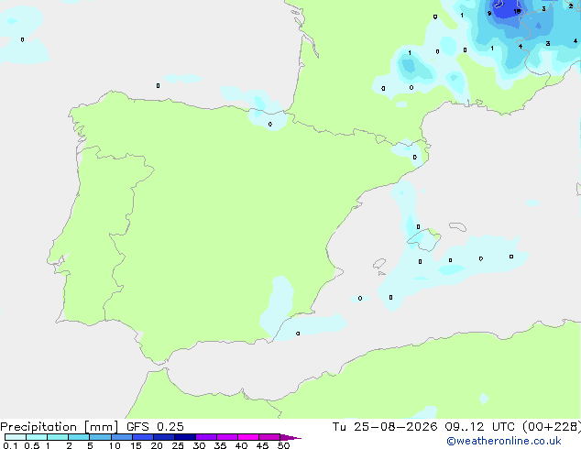Image resolution: width=581 pixels, height=449 pixels.
Task: Click the legend label '35'
Action: (x=220, y=445)
